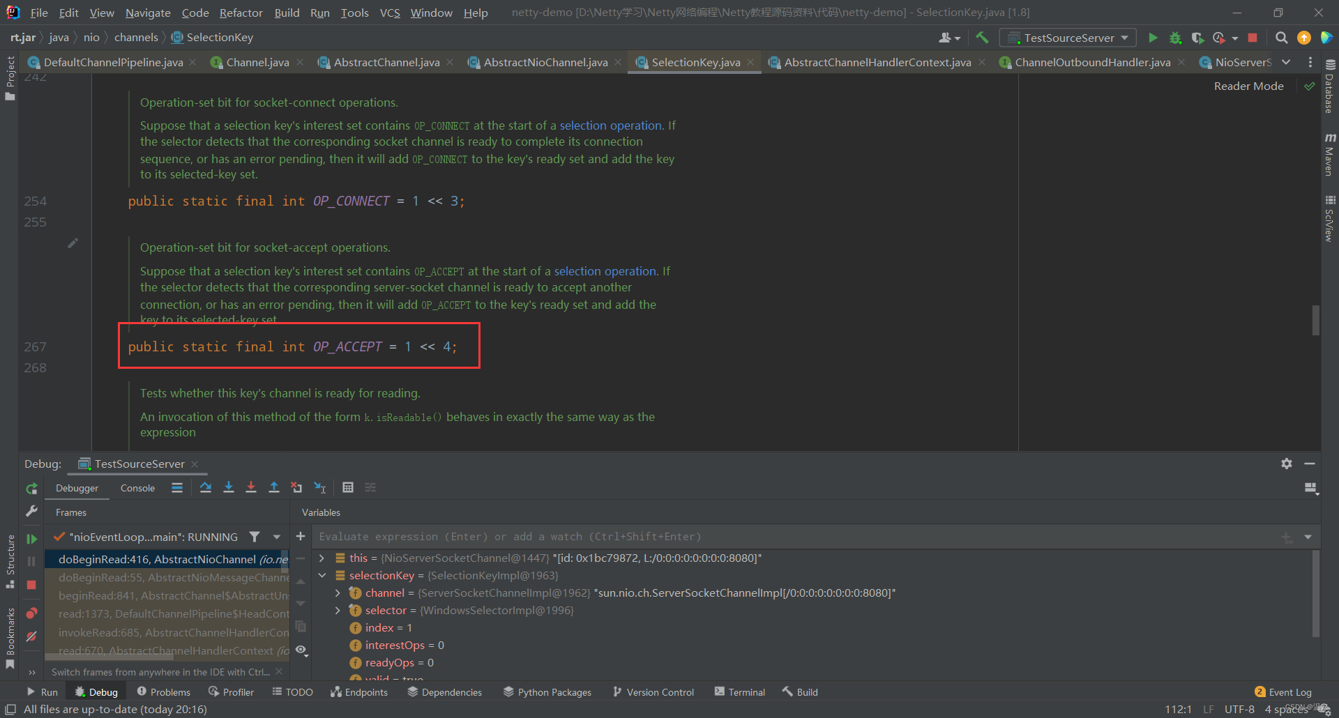Toggle Reader Mode in the editor
The width and height of the screenshot is (1339, 718).
click(x=1248, y=86)
